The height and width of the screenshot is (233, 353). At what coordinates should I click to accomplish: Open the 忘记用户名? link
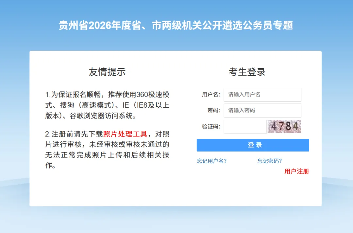click(211, 161)
